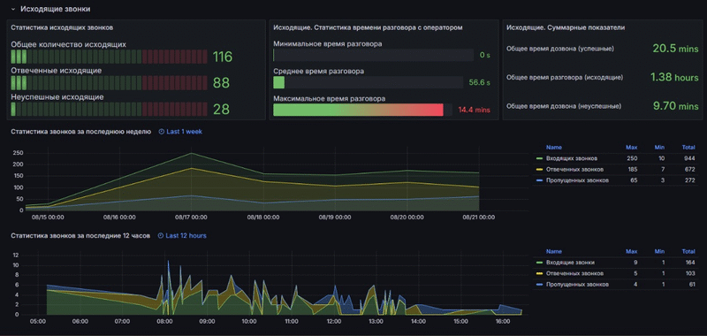The width and height of the screenshot is (707, 336).
Task: Click the Минимальное время разговора bar
Action: click(373, 55)
